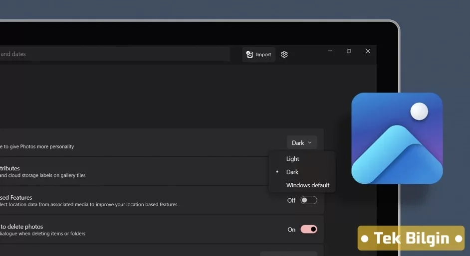Image resolution: width=470 pixels, height=256 pixels.
Task: Focus the search box at the top
Action: point(115,54)
